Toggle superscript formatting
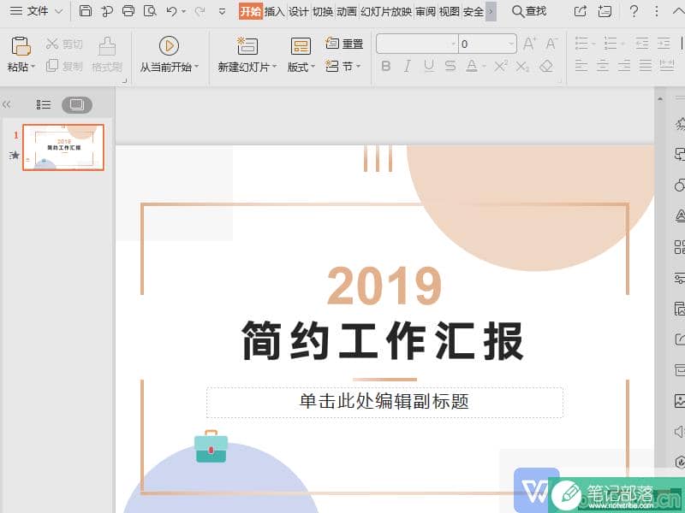The image size is (685, 513). (x=501, y=67)
